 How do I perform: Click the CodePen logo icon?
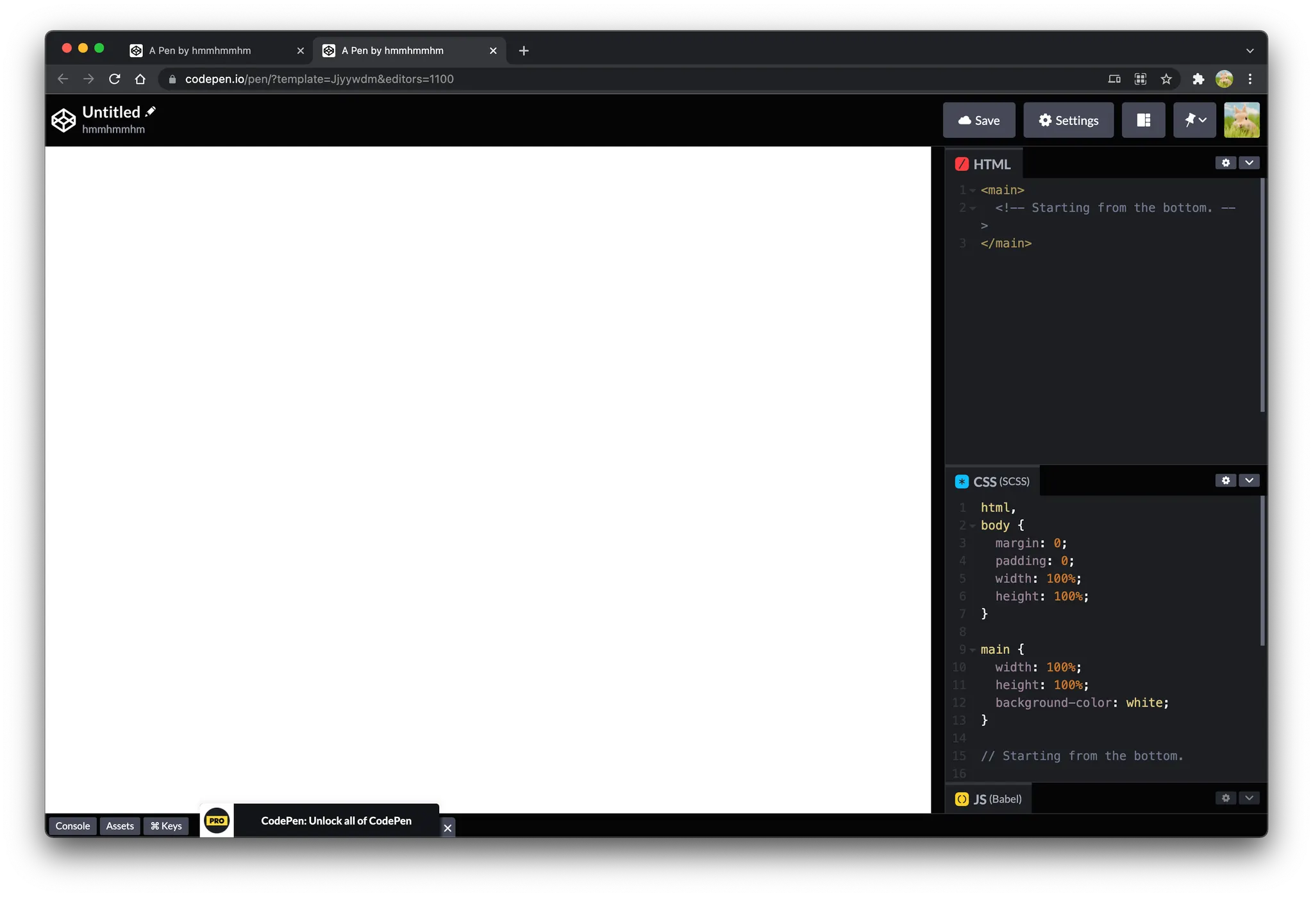(63, 120)
